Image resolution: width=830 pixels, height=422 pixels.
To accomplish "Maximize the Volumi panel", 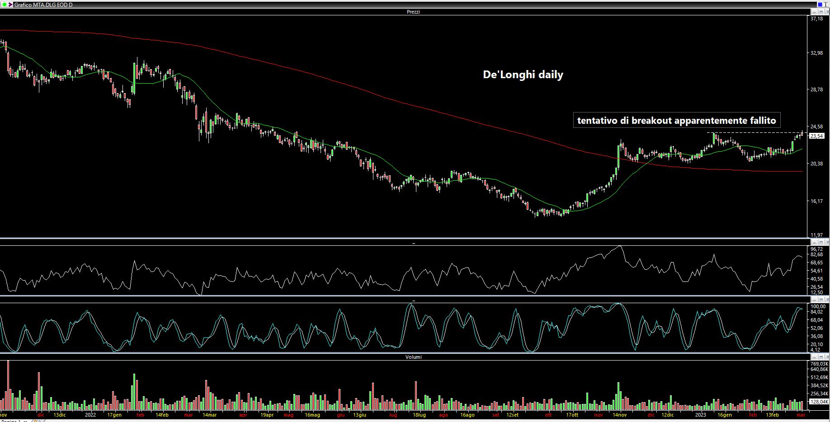I will tap(821, 357).
